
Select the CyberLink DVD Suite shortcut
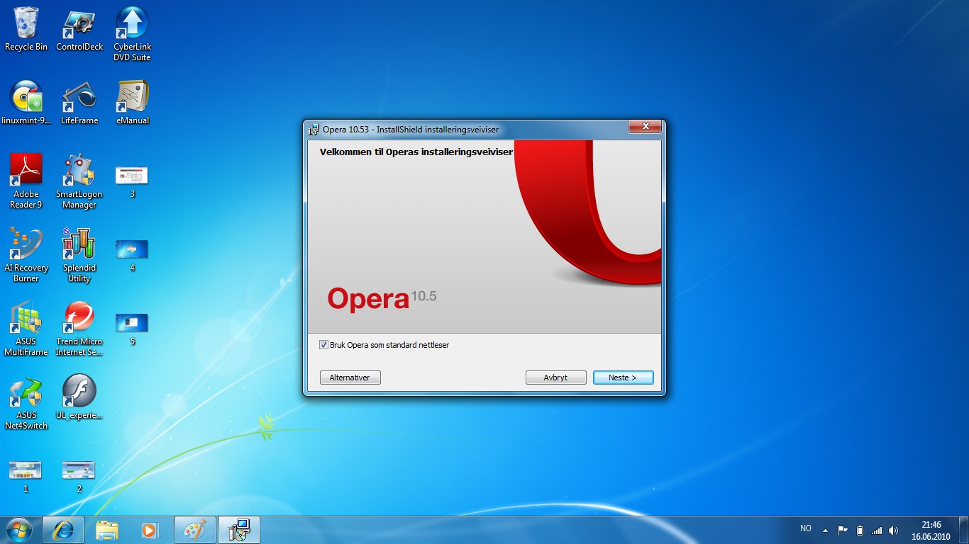(x=132, y=34)
